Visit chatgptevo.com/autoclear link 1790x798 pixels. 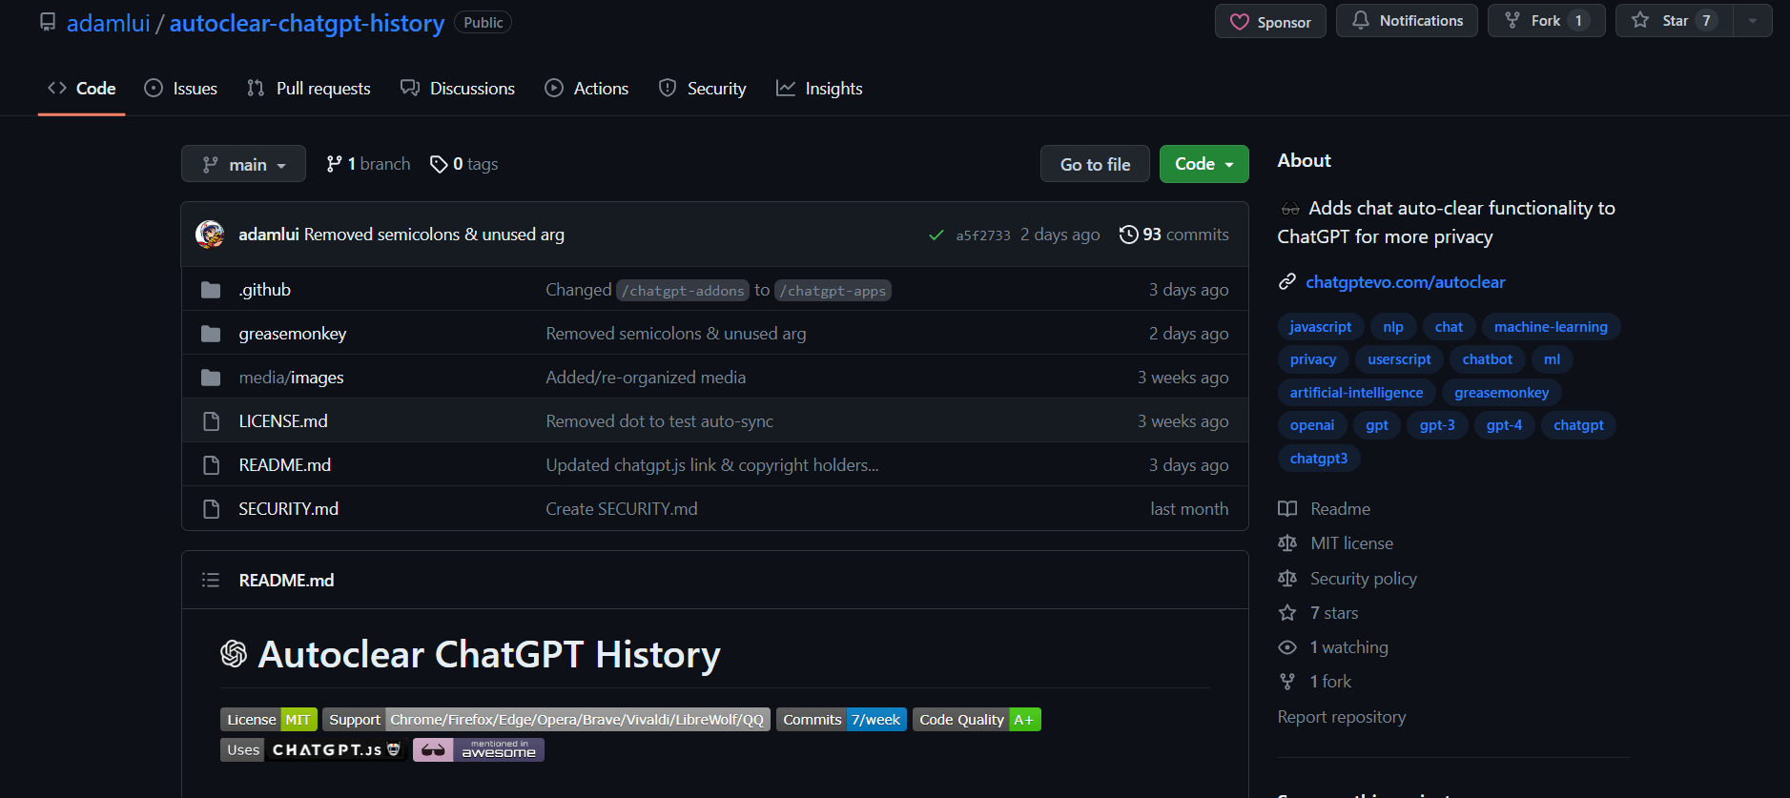[1405, 282]
